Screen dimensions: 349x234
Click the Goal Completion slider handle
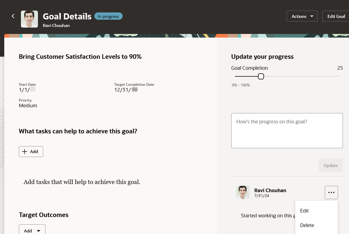[261, 76]
